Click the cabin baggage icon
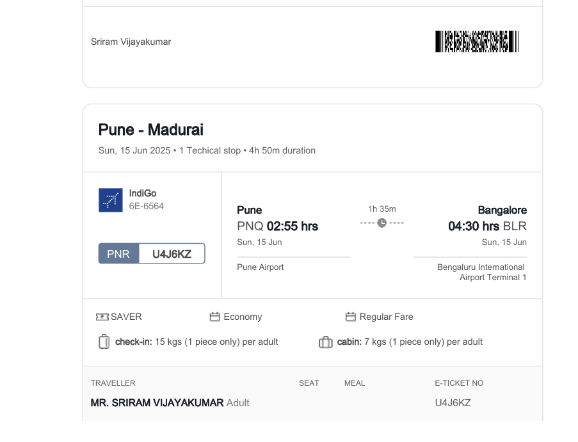Viewport: 578px width, 442px height. coord(326,342)
